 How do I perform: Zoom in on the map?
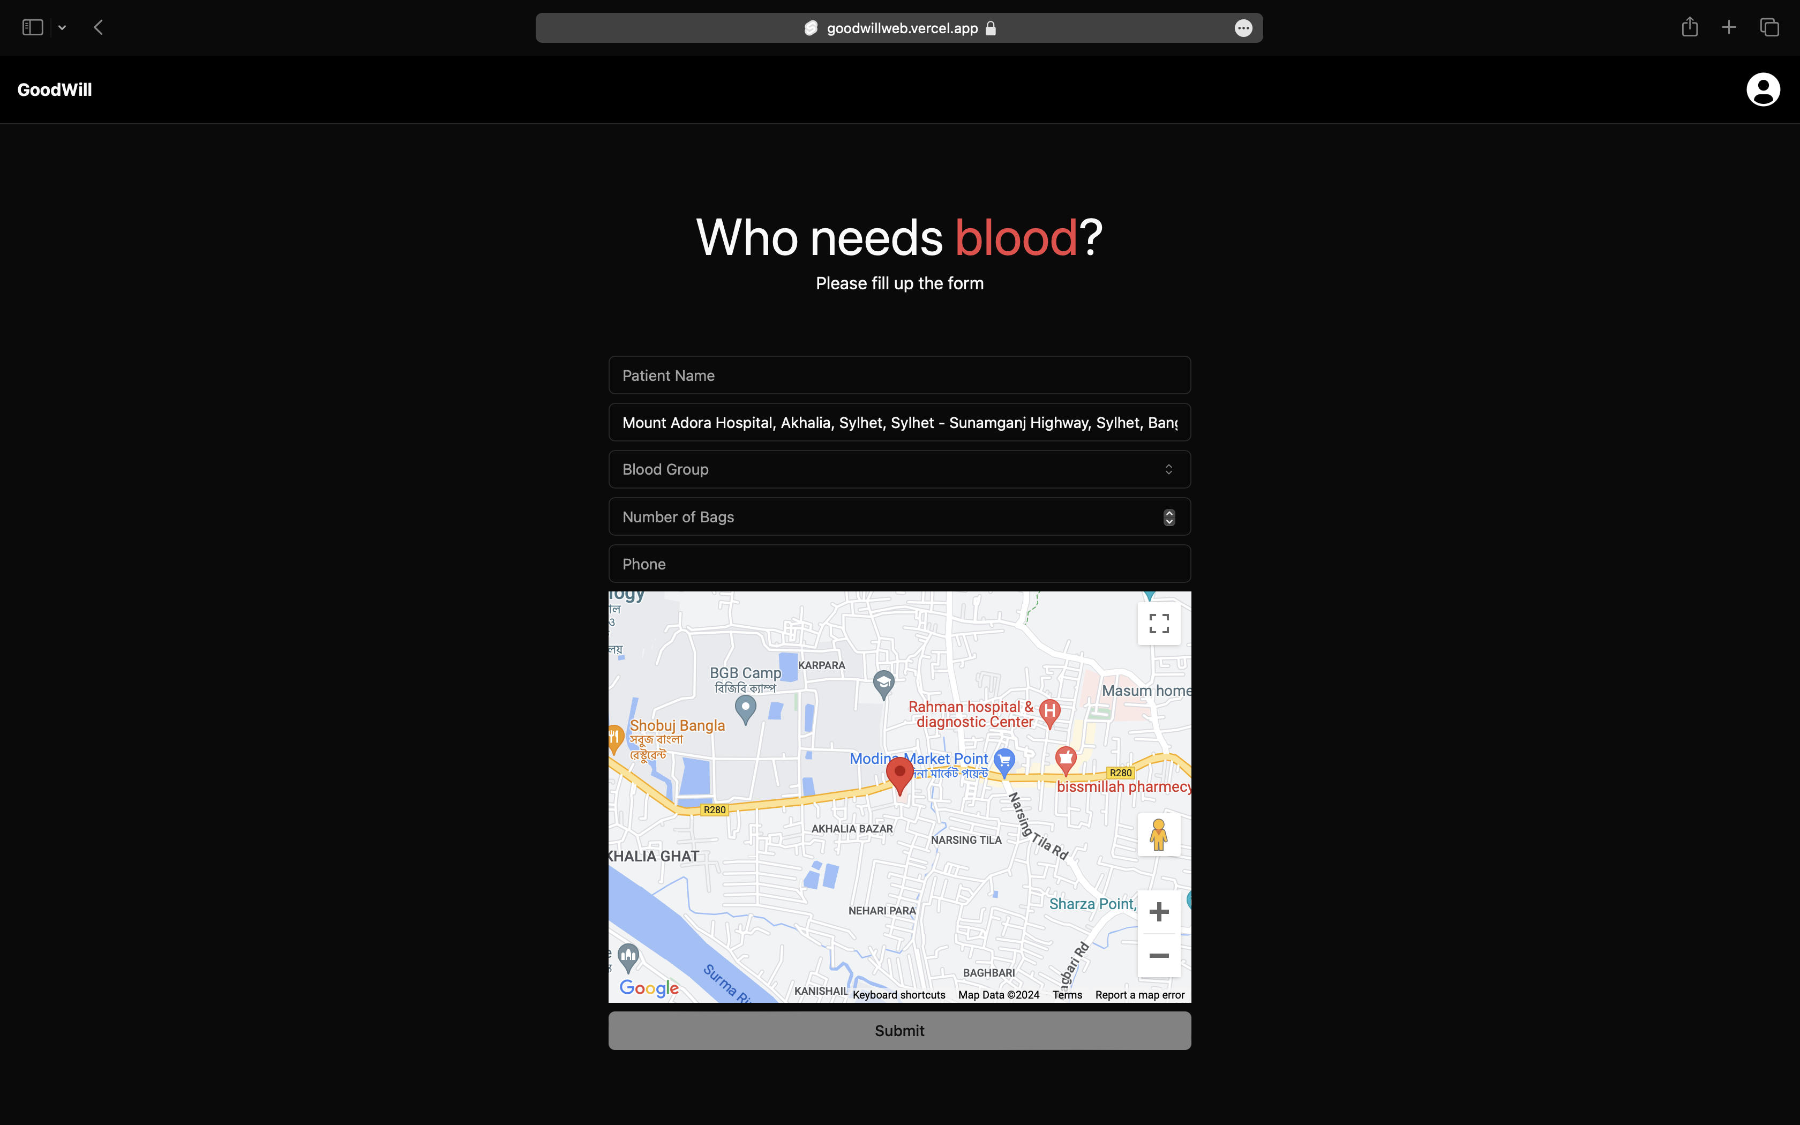[1158, 911]
